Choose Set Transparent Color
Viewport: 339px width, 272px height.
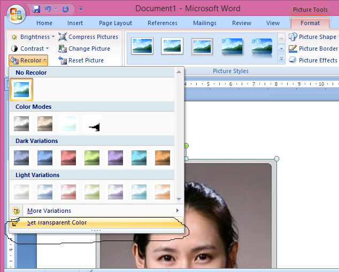click(96, 222)
